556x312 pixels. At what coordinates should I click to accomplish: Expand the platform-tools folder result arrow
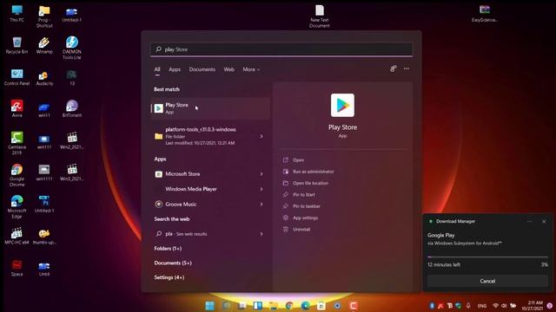pos(261,136)
